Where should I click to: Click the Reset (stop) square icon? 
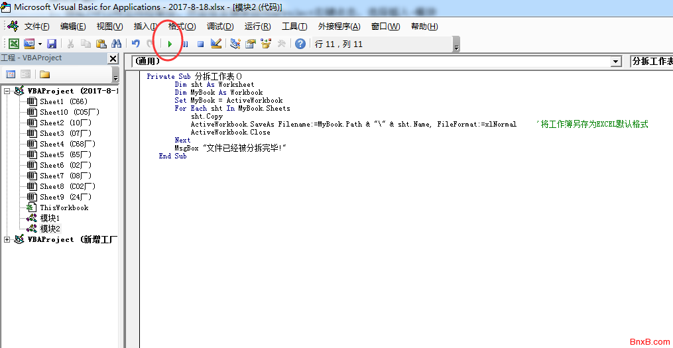tap(200, 44)
